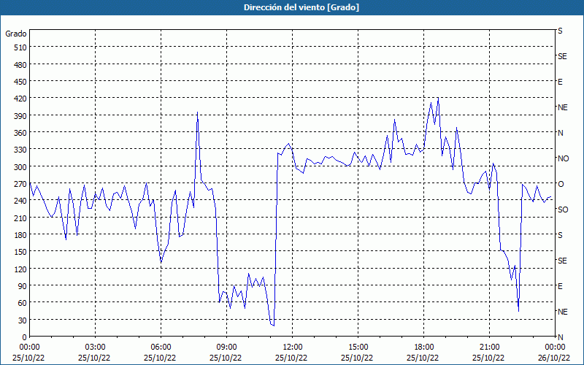Click the 30 degree axis label
Viewport: 584px width, 365px height.
pyautogui.click(x=23, y=320)
